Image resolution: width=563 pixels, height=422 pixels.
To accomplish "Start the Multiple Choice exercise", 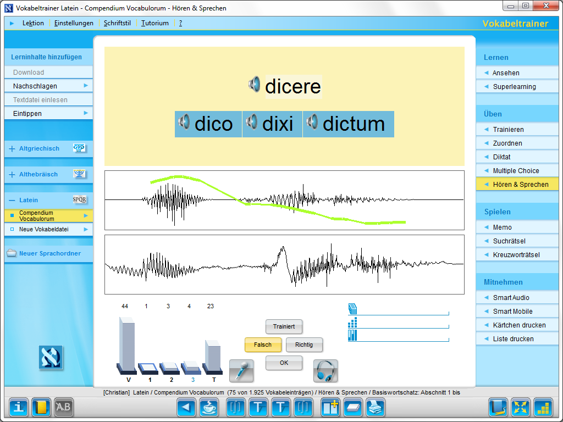I will [x=517, y=171].
